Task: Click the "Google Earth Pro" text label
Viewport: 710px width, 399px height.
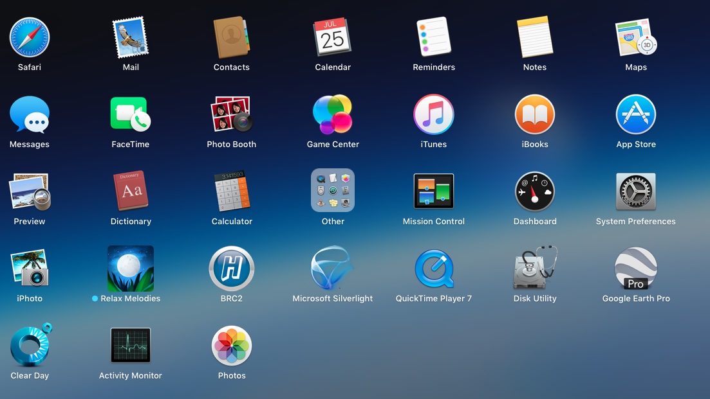Action: click(x=636, y=299)
